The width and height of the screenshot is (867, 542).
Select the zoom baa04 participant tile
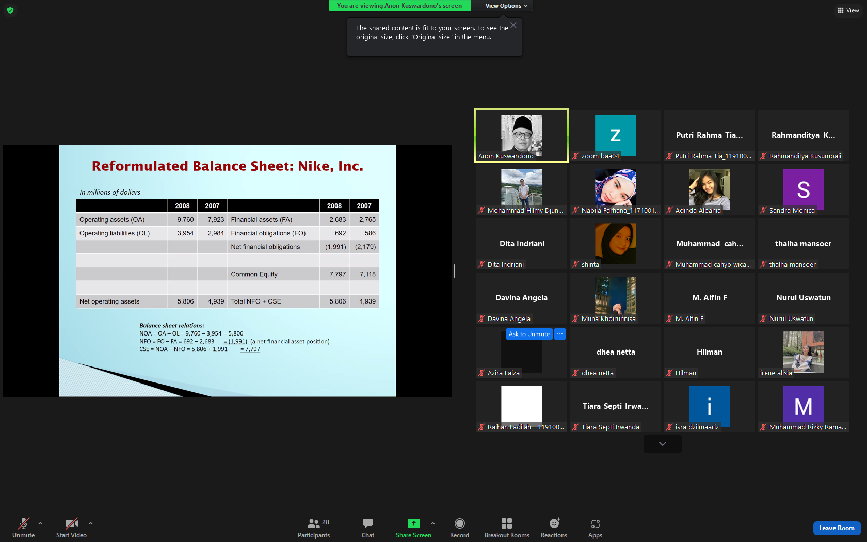pos(616,135)
